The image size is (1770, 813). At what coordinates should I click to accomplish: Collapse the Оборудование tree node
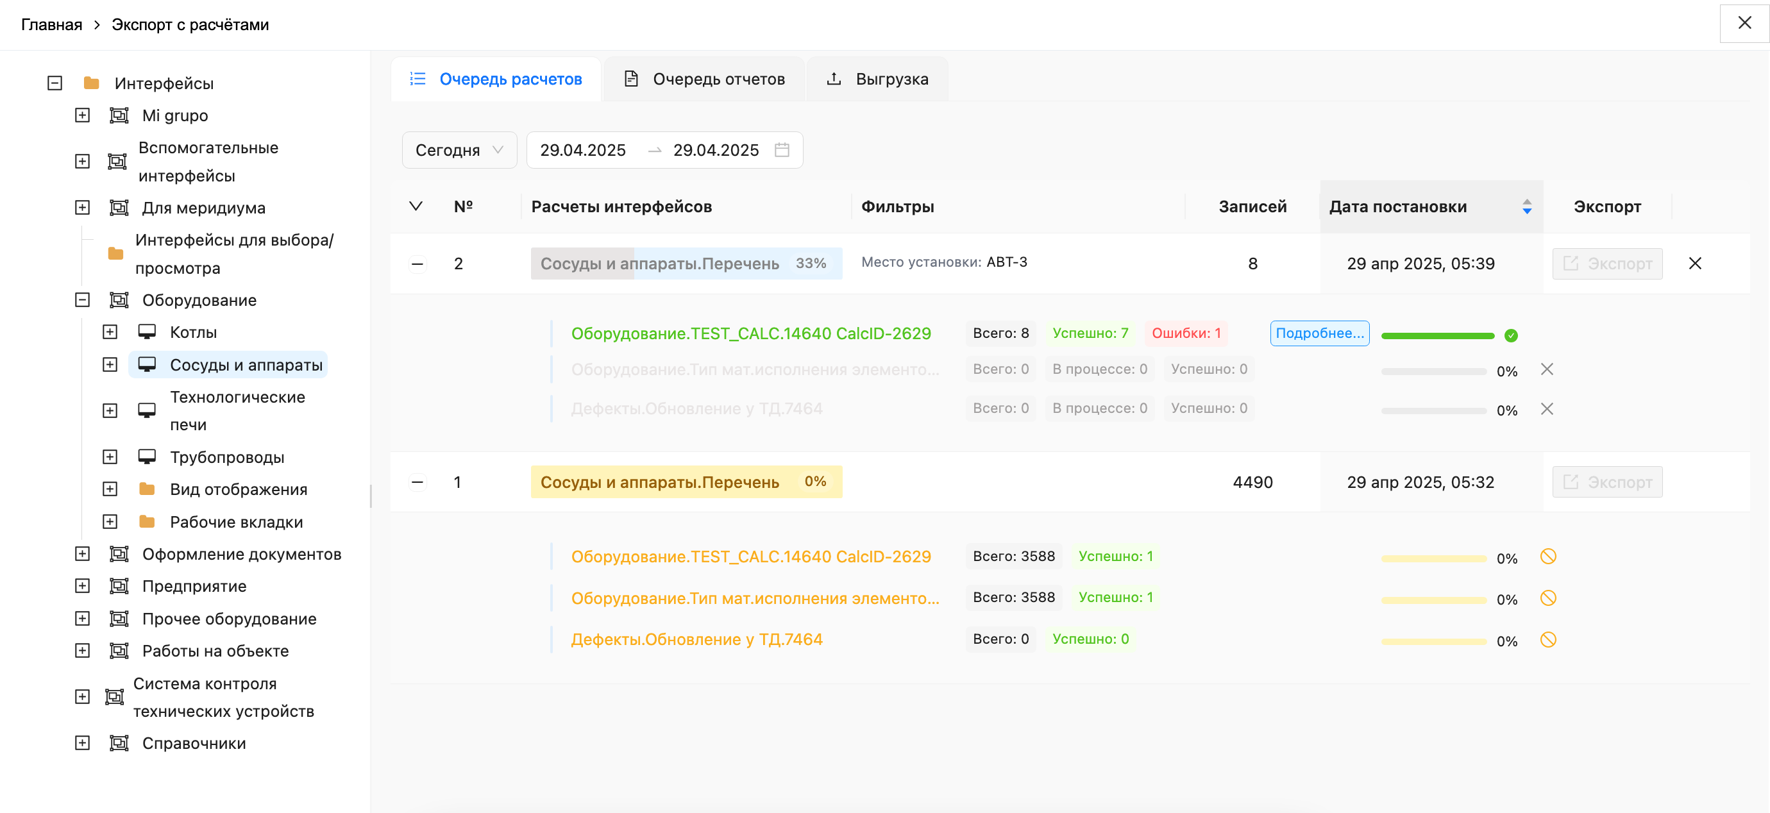tap(83, 299)
